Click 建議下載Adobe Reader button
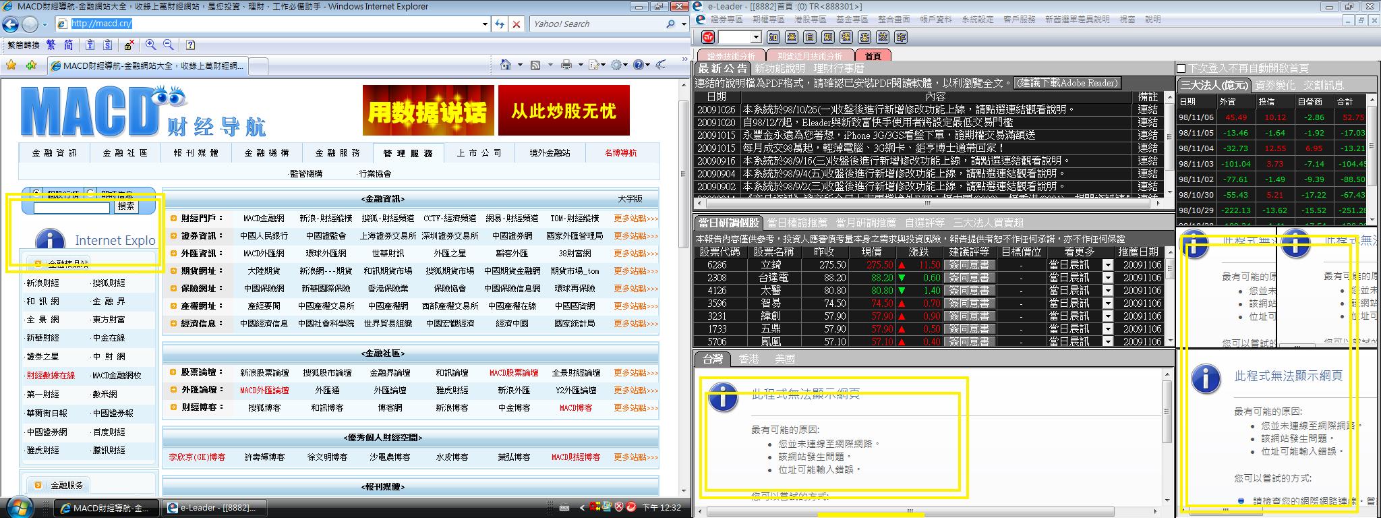Screen dimensions: 1381x518 (x=1066, y=83)
